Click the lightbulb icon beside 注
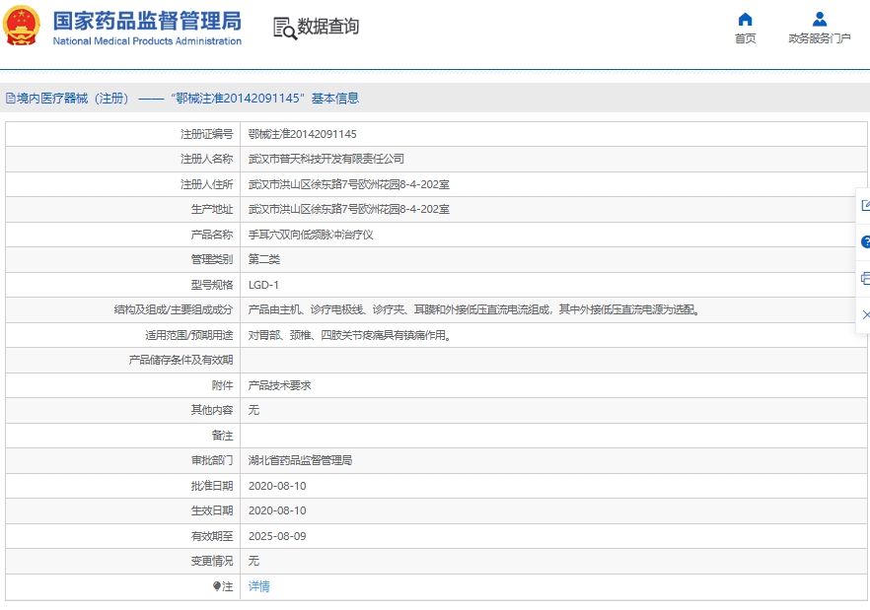 (x=216, y=586)
